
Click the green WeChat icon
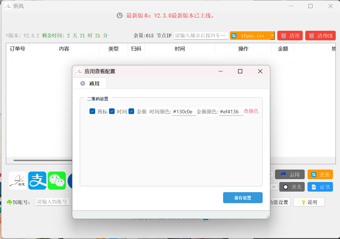(x=57, y=181)
